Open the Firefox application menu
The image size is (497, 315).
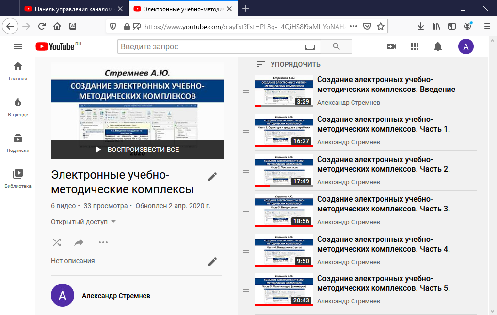point(487,26)
